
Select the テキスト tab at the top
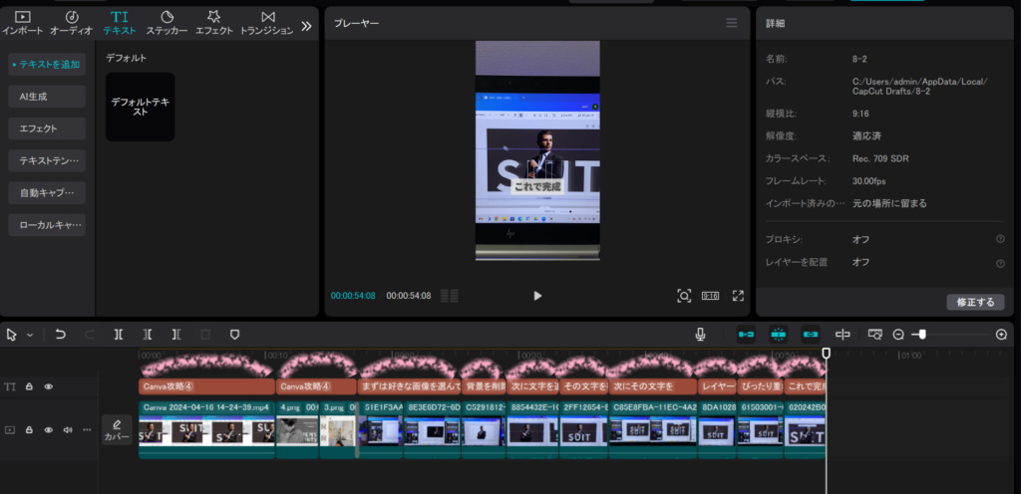pos(120,23)
